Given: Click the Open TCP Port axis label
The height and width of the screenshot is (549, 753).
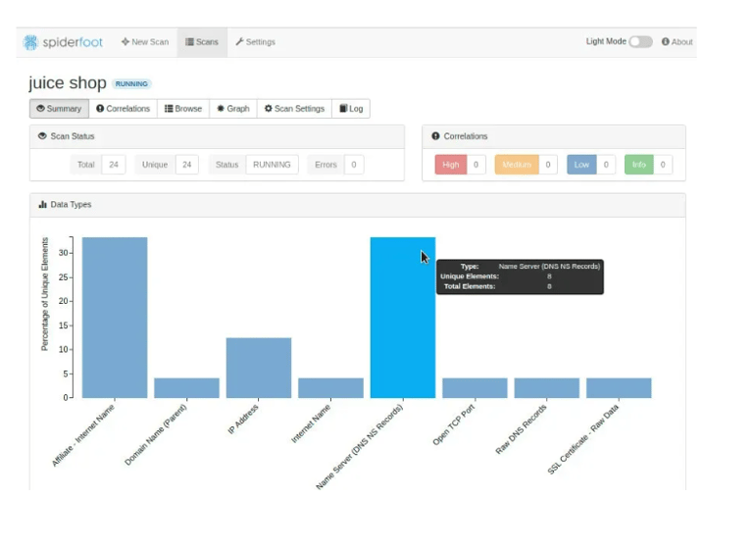Looking at the screenshot, I should point(453,424).
